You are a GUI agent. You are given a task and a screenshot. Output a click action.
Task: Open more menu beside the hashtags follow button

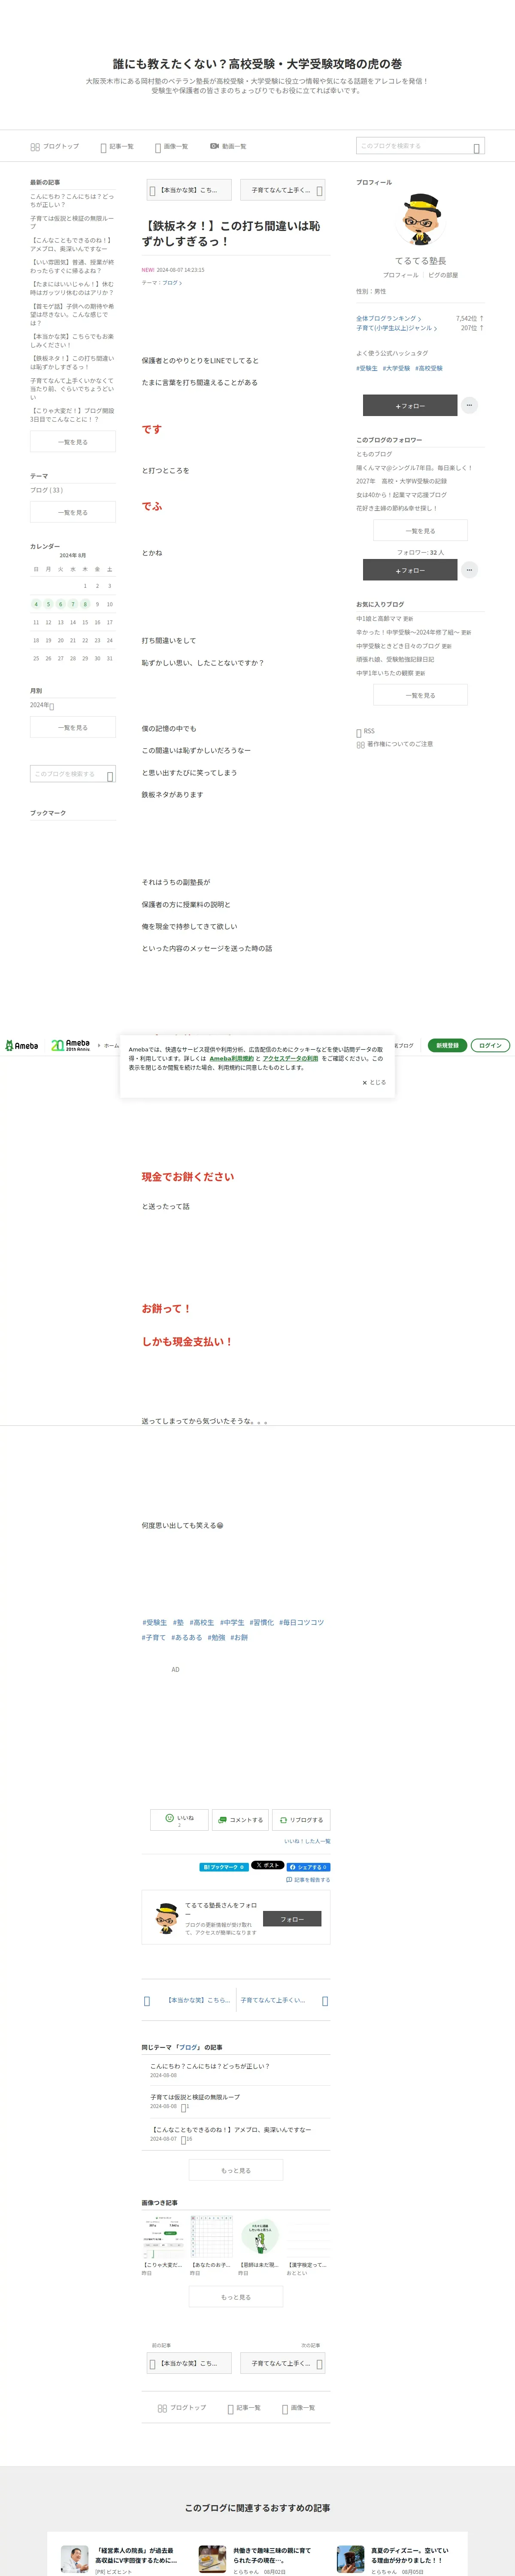pyautogui.click(x=469, y=405)
